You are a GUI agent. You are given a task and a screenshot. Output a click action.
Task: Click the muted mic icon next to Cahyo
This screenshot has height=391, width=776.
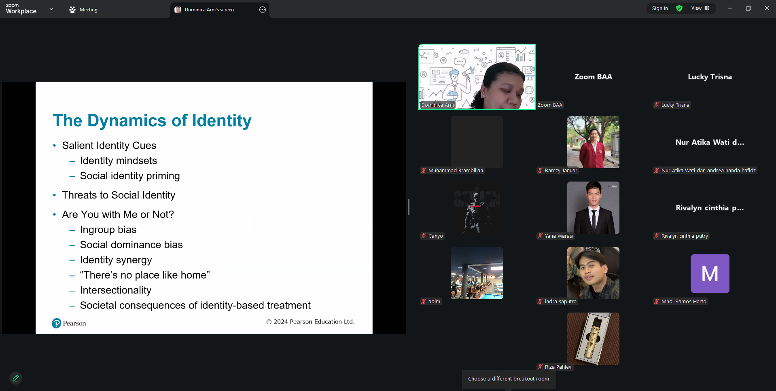pyautogui.click(x=424, y=236)
